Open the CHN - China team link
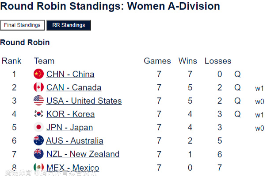 click(70, 74)
